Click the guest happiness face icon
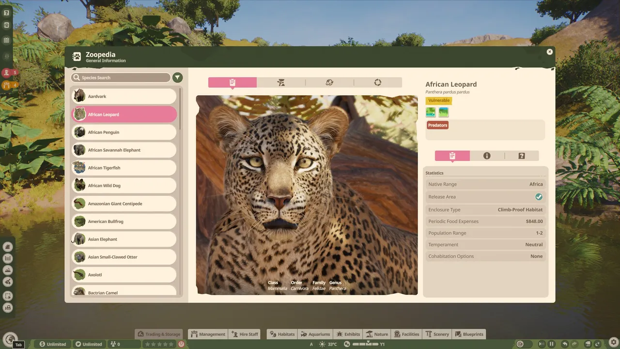 click(181, 344)
